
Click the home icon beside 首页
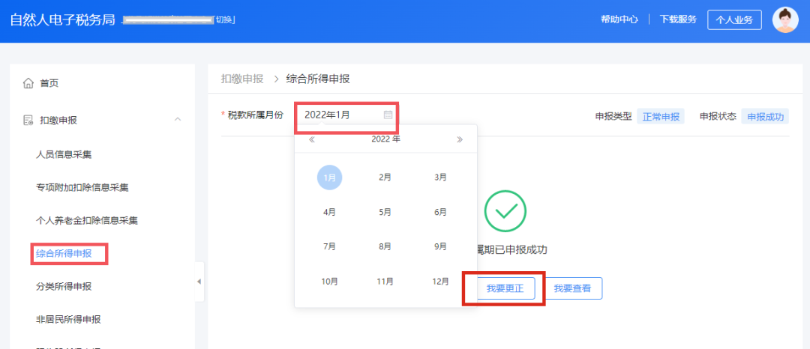click(x=28, y=83)
